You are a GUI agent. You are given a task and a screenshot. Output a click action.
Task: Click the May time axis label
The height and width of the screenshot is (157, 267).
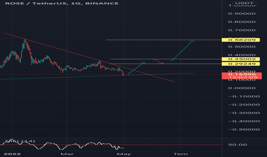124,154
